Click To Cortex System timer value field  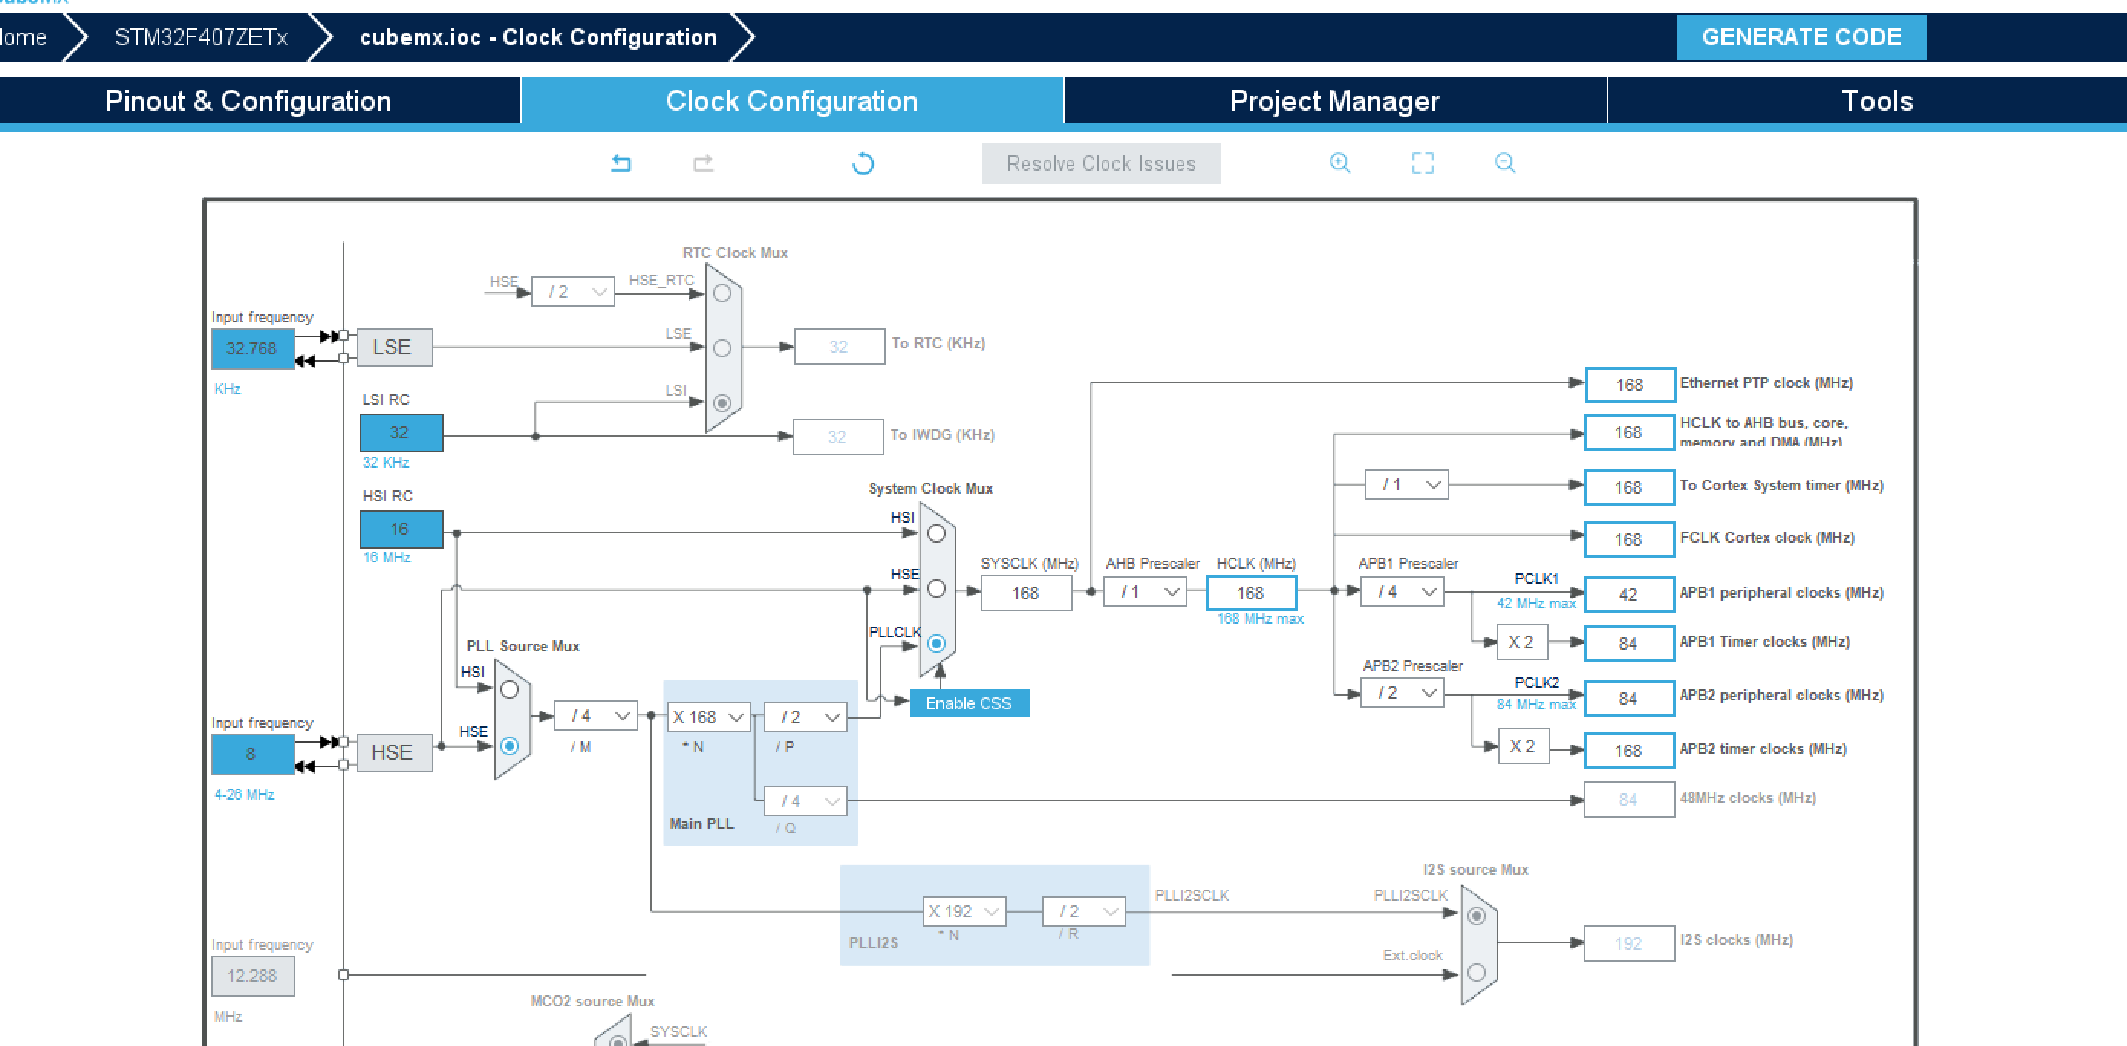coord(1629,487)
